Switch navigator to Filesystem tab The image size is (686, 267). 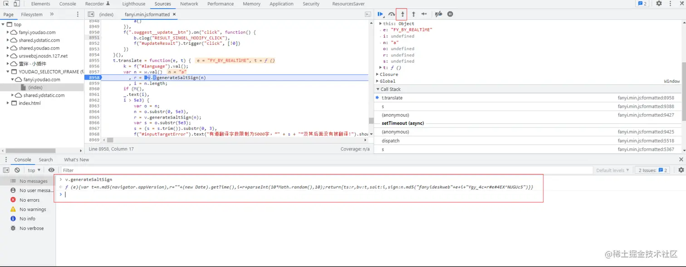[32, 14]
